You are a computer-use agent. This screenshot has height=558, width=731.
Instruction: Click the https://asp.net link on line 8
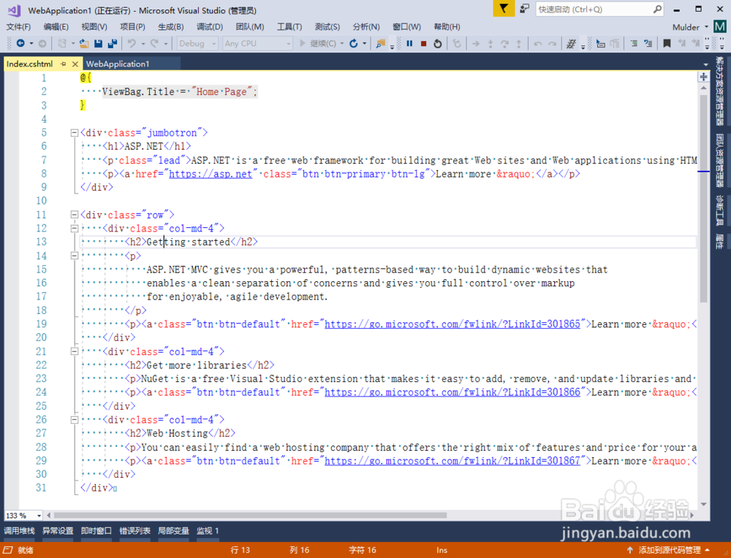pos(211,174)
